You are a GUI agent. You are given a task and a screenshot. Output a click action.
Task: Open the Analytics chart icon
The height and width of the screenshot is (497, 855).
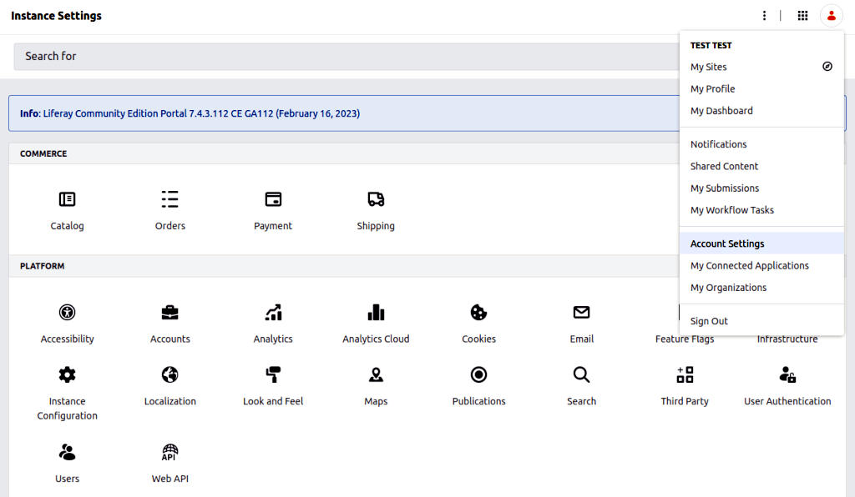coord(273,313)
